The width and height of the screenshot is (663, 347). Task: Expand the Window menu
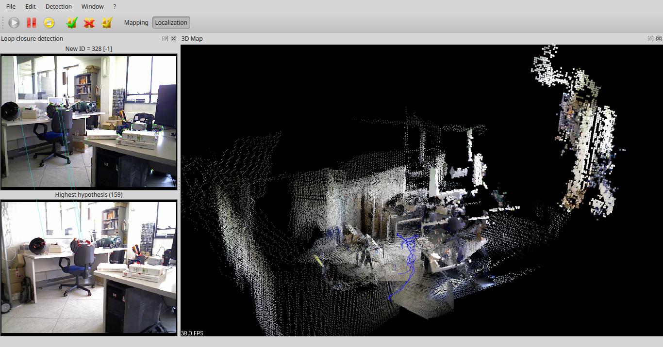coord(92,7)
